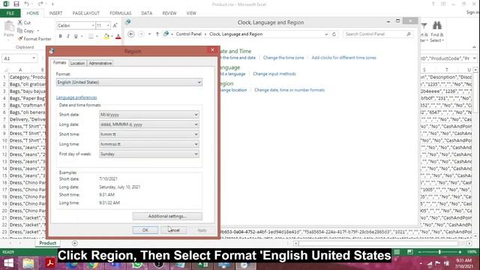
Task: Click the Cut scissors button in Excel ribbon
Action: tap(24, 22)
